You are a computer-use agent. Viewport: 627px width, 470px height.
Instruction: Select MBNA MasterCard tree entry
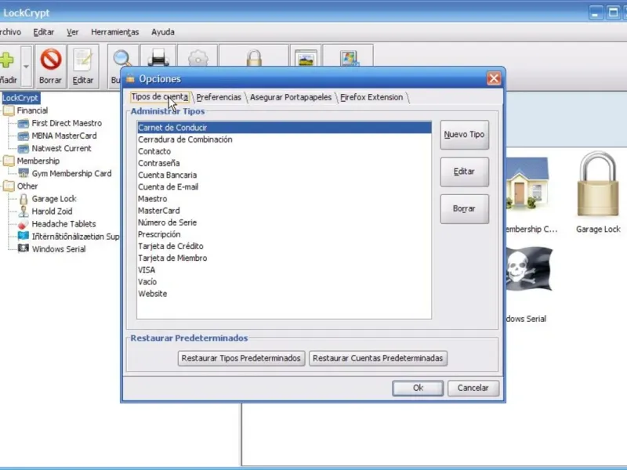pyautogui.click(x=64, y=136)
